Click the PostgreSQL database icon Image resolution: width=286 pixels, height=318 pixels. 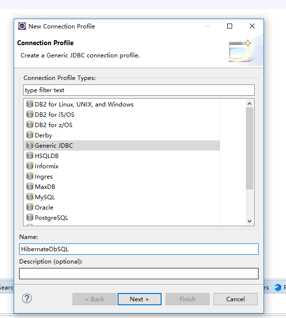[30, 217]
